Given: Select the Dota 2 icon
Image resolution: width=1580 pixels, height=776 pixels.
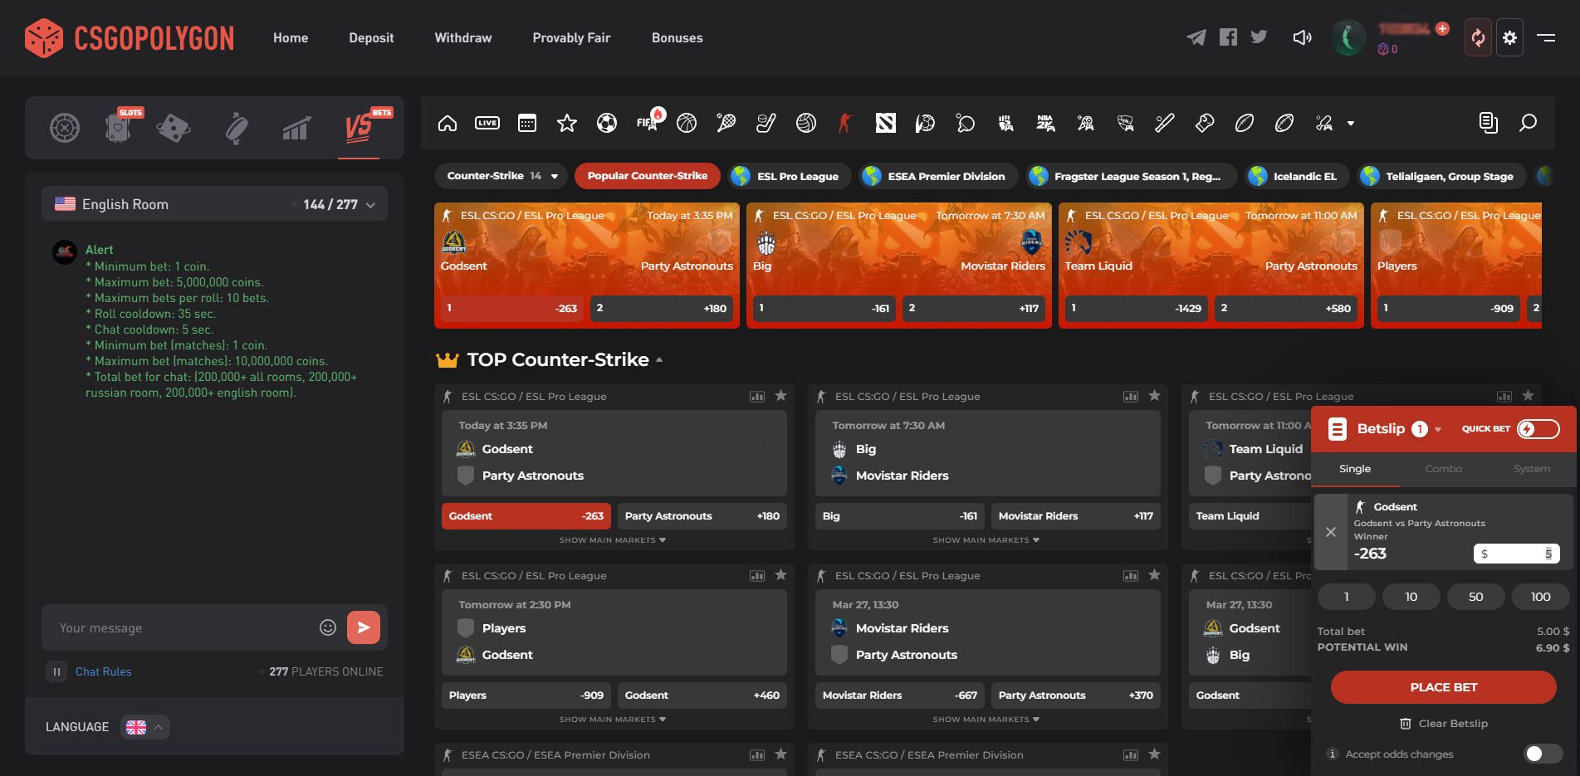Looking at the screenshot, I should (886, 124).
